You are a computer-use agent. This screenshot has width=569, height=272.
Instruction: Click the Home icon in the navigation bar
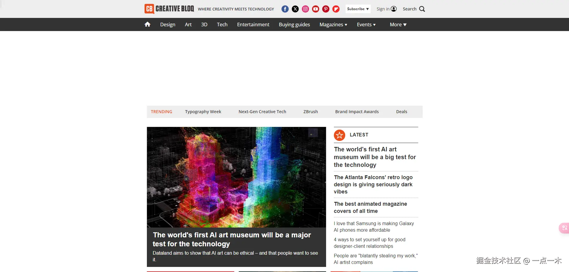(x=147, y=24)
